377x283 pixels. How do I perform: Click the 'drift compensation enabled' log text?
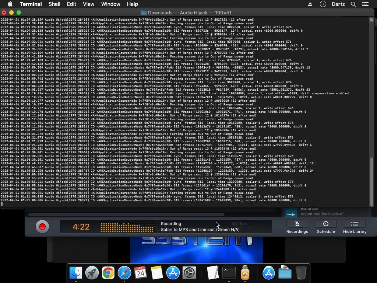point(325,93)
